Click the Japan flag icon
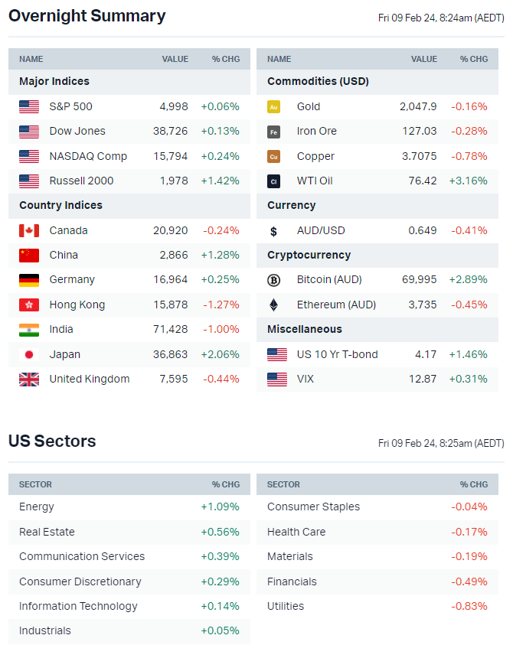The image size is (513, 645). tap(29, 355)
